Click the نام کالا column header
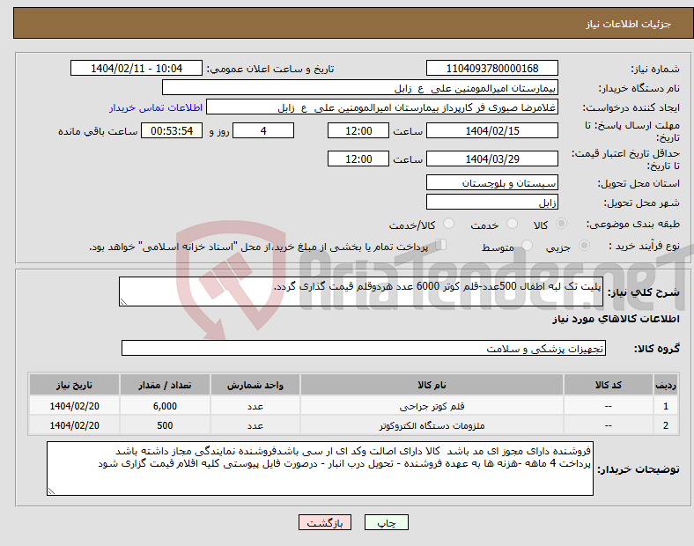Image resolution: width=694 pixels, height=546 pixels. 432,385
